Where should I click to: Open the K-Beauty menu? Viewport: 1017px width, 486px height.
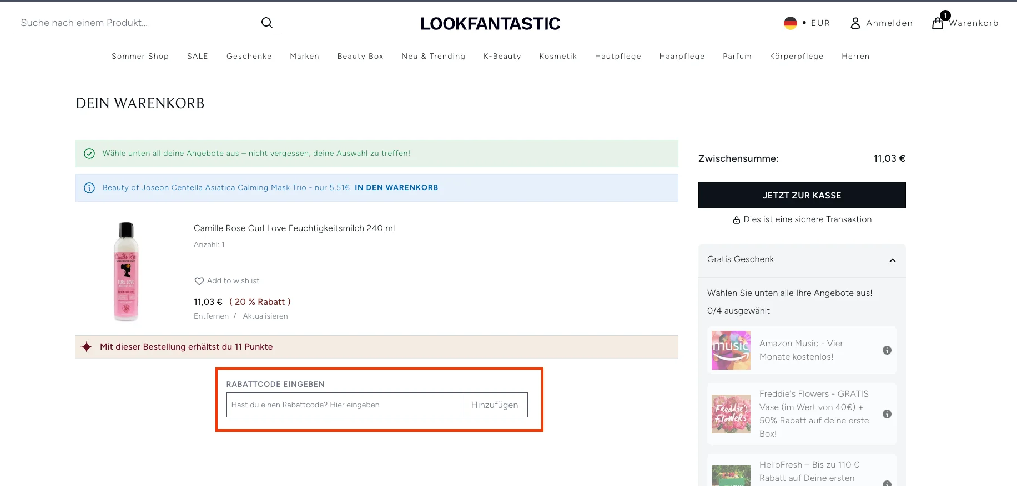click(x=502, y=56)
